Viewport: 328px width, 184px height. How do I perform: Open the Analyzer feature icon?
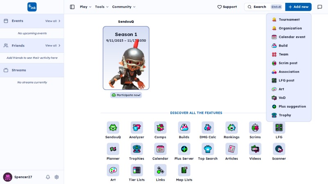click(137, 128)
